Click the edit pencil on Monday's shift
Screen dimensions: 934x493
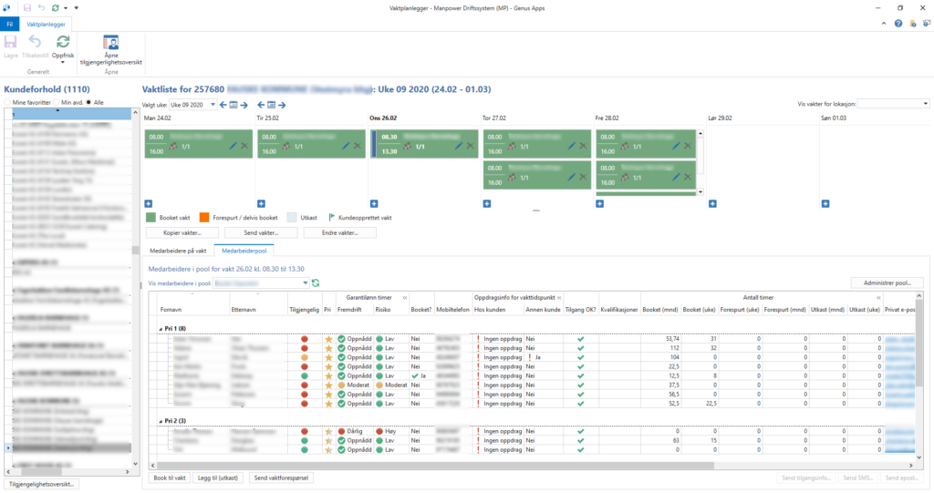coord(232,146)
